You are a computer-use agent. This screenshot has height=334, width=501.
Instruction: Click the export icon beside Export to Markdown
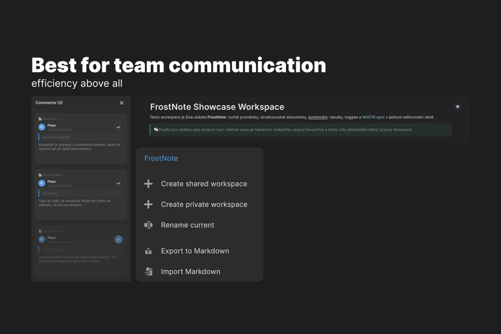pos(148,251)
